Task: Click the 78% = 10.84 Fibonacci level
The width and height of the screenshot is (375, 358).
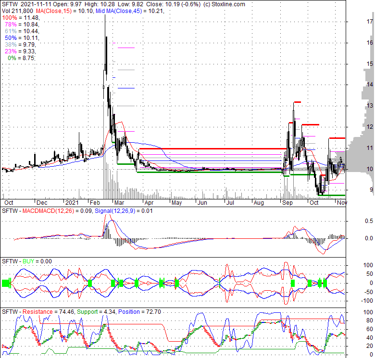Action: (22, 25)
